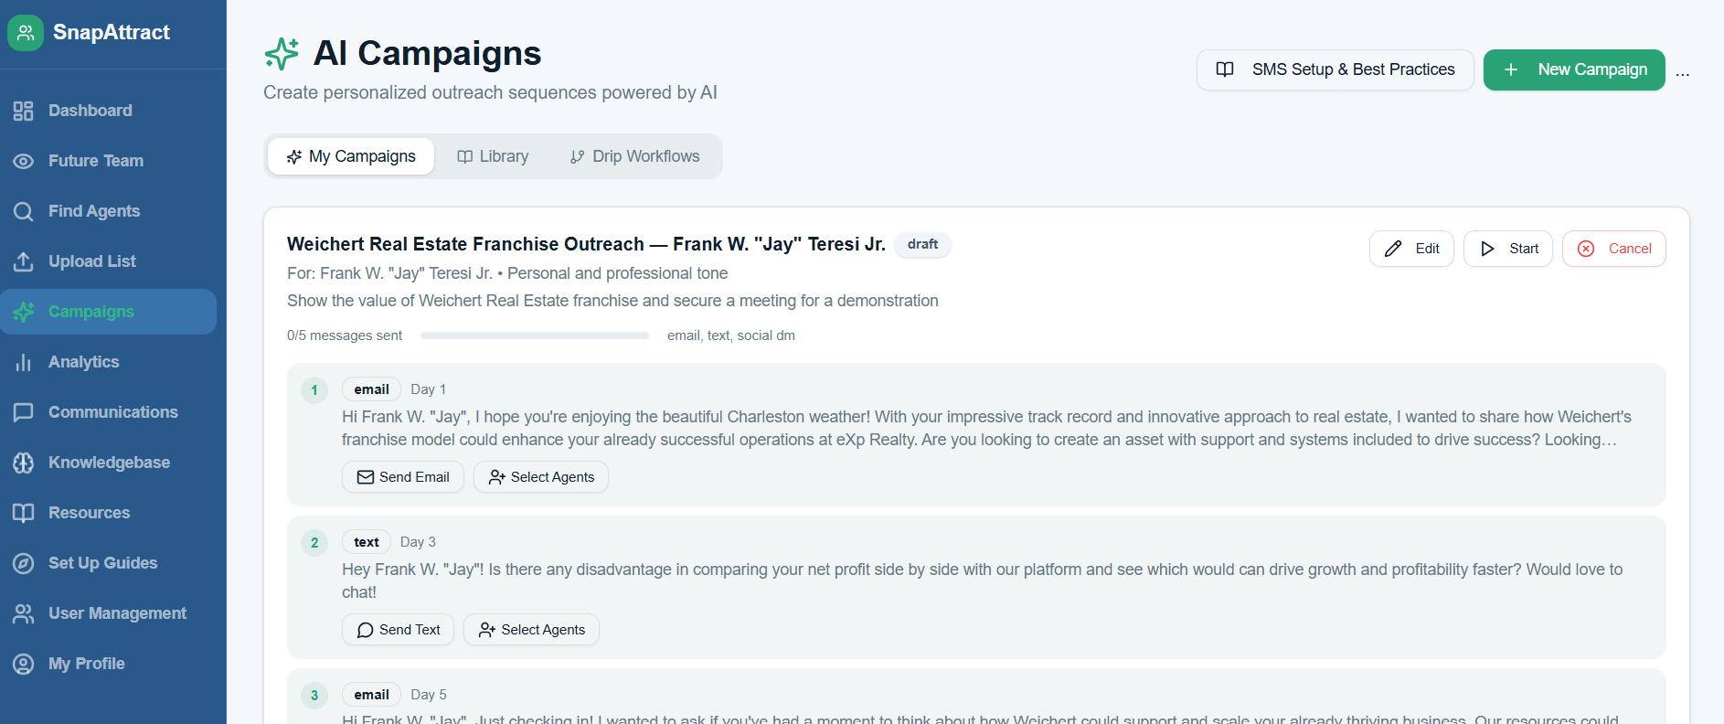The image size is (1724, 724).
Task: Click the SnapAttract logo icon
Action: 26,33
